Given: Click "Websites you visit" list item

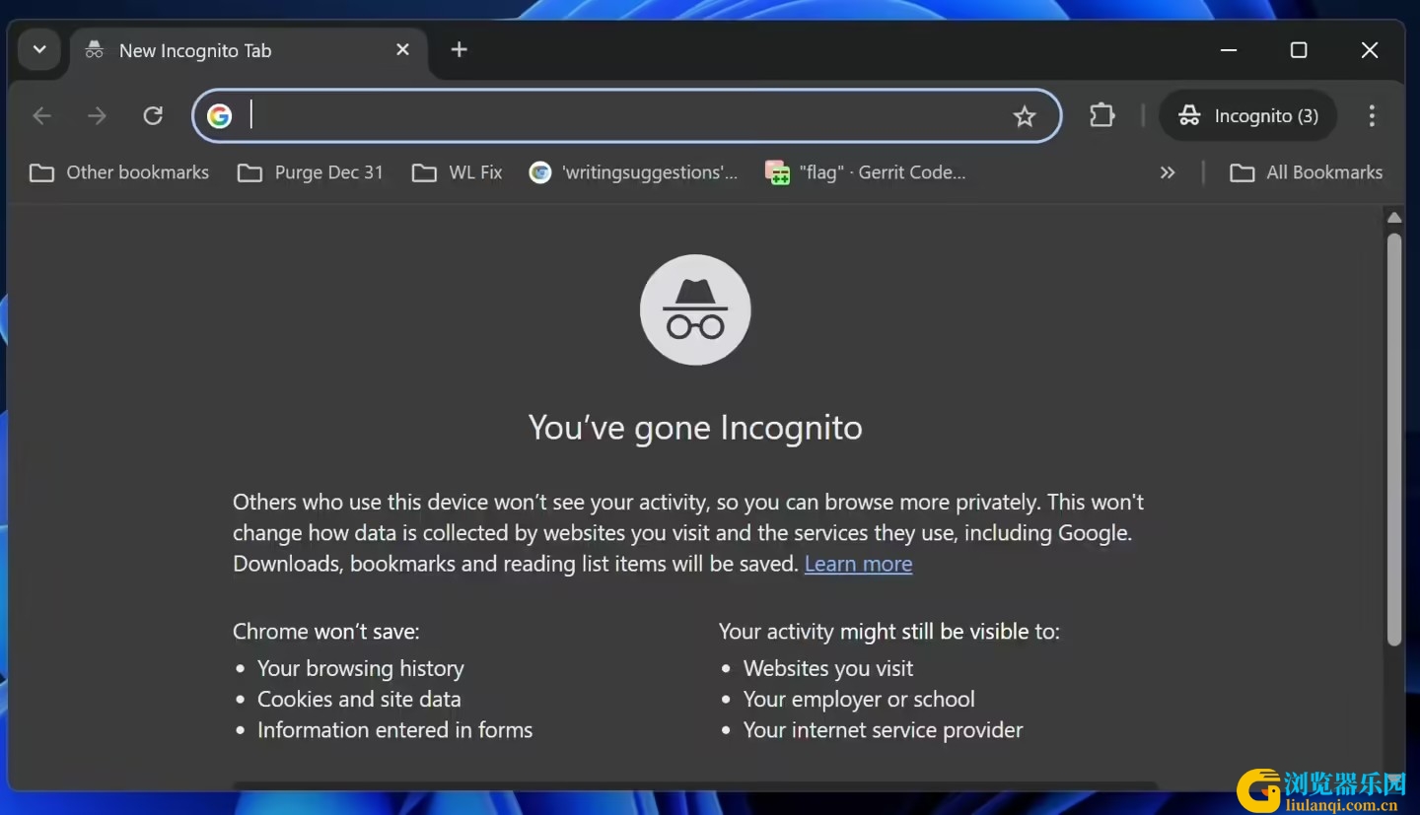Looking at the screenshot, I should coord(828,668).
